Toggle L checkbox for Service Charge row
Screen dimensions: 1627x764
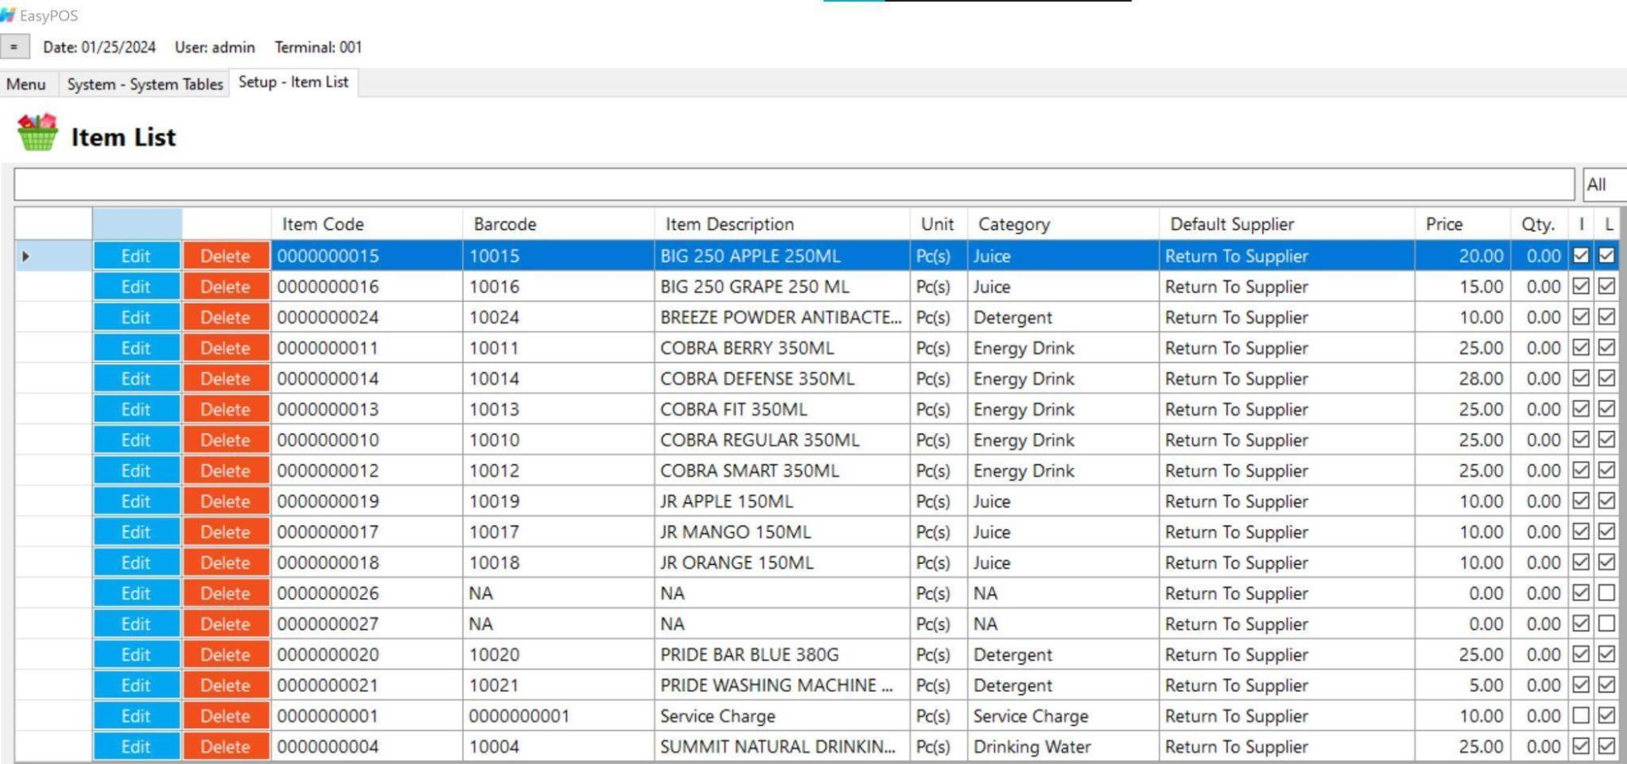point(1607,715)
